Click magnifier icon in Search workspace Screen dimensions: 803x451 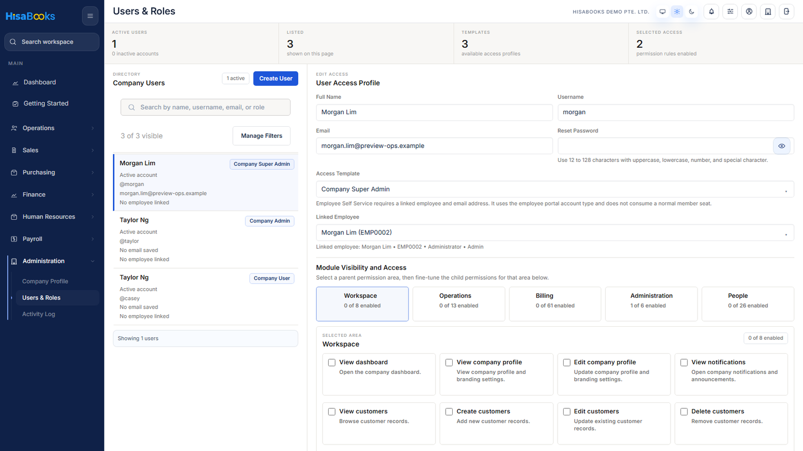coord(13,42)
